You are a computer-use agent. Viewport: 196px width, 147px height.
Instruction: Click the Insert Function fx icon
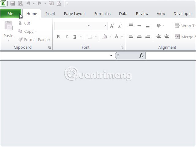[141, 55]
